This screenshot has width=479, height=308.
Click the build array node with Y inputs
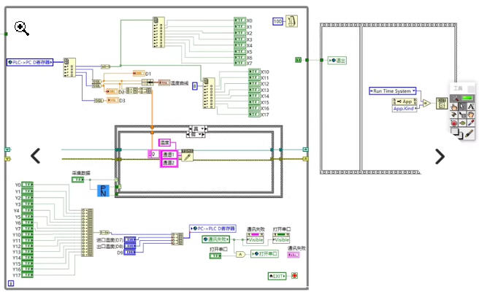coord(88,233)
